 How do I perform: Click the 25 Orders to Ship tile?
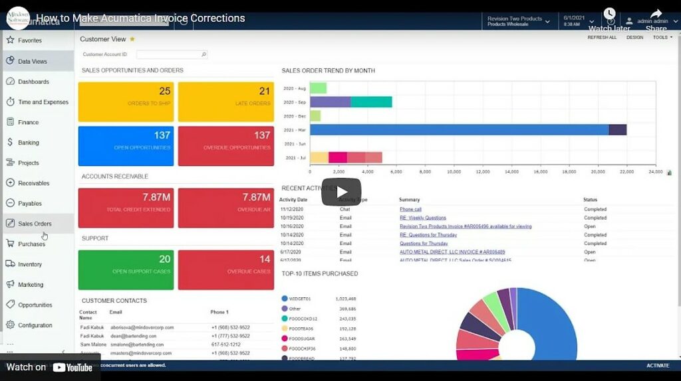point(126,102)
